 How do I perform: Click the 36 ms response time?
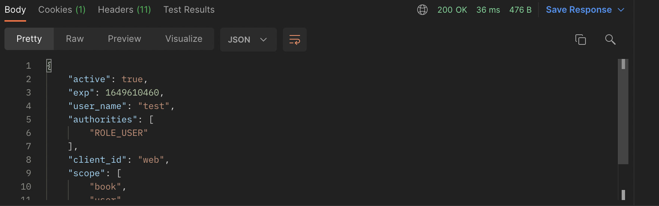[x=488, y=10]
